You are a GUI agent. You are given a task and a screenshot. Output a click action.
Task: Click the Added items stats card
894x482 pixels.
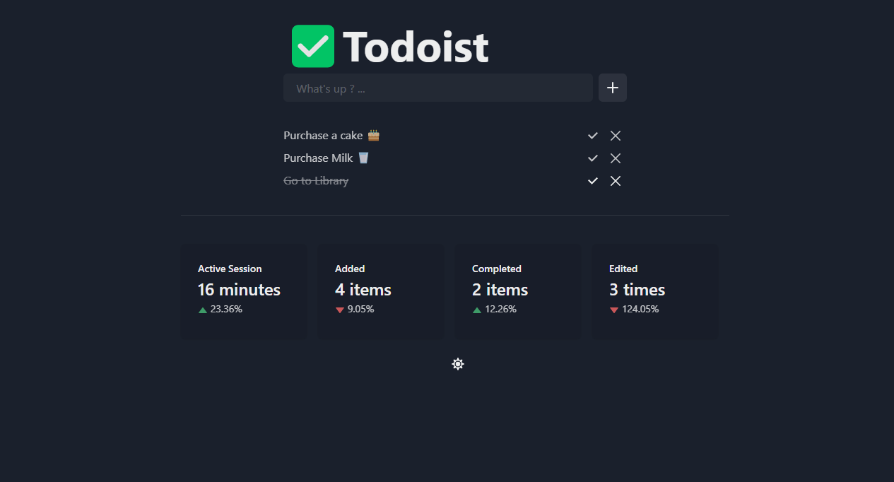(381, 292)
